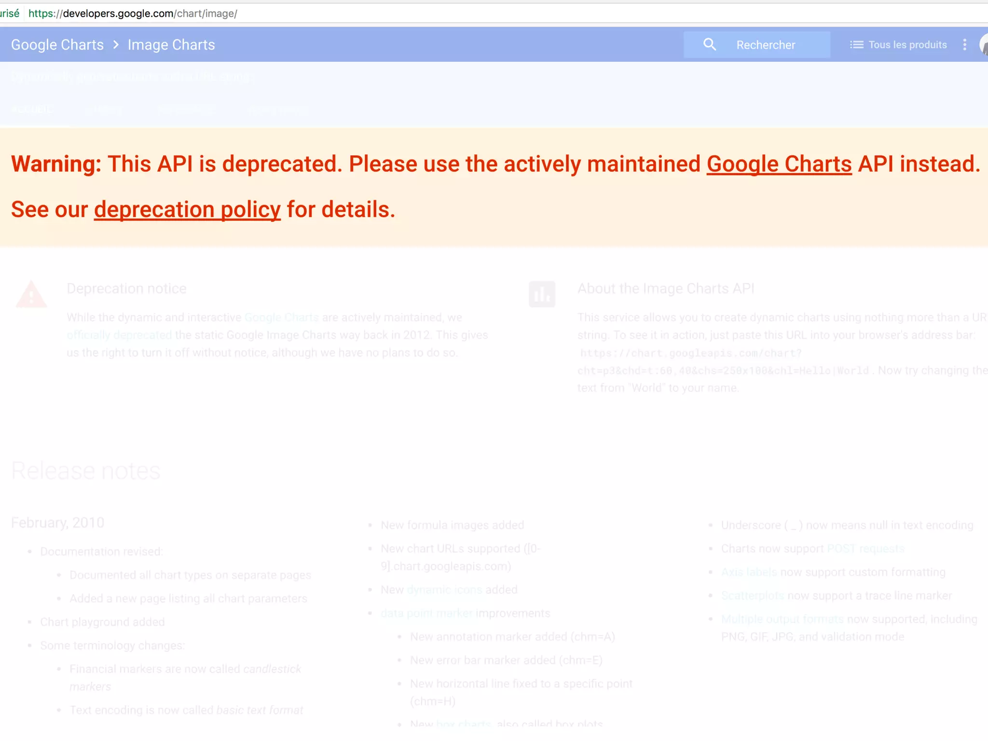Open the Google Charts link in the warning
Viewport: 988px width, 741px height.
click(779, 164)
